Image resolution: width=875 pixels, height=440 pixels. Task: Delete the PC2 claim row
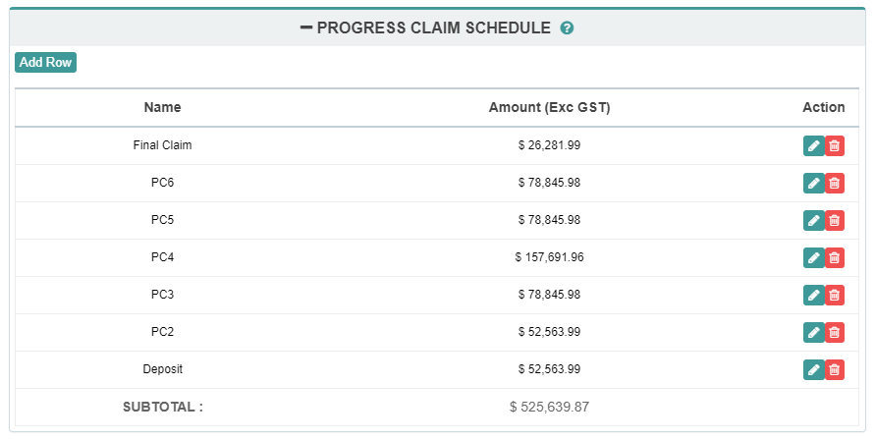(x=835, y=332)
